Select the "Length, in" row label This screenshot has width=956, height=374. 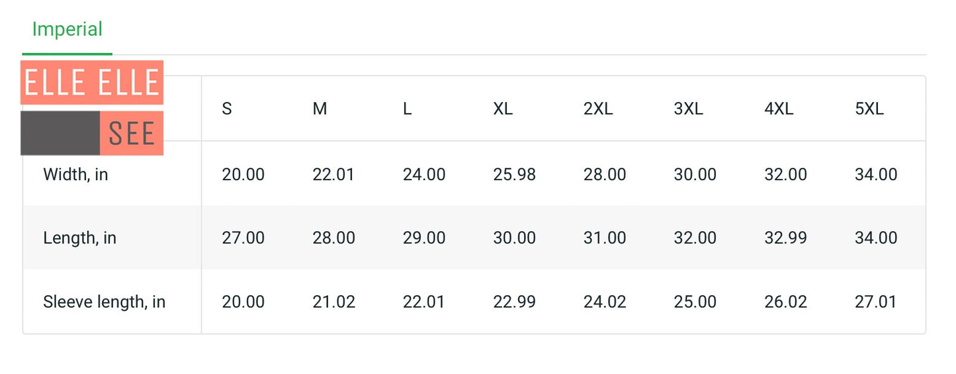coord(79,238)
